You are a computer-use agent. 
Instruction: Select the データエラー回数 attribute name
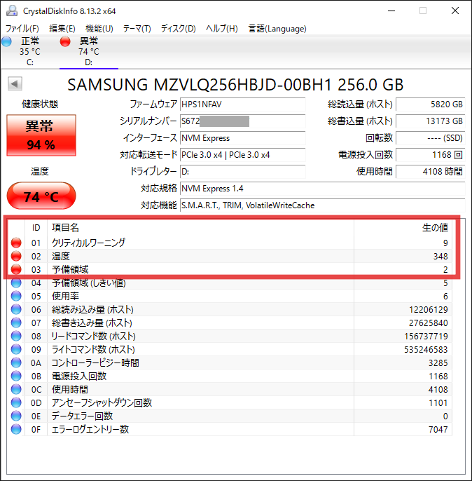pos(82,416)
